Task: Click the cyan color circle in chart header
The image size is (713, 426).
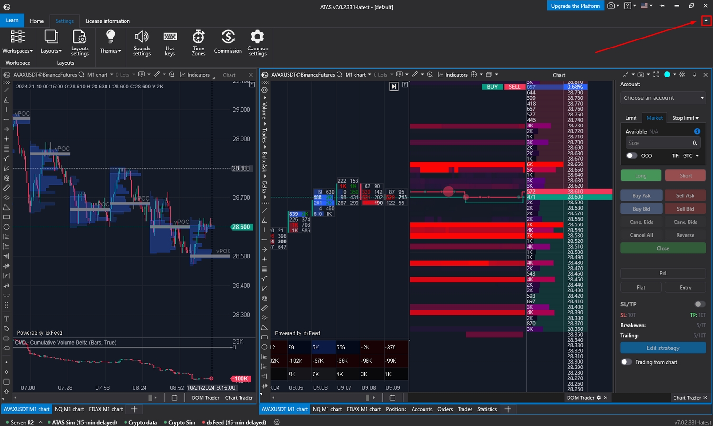Action: (667, 75)
